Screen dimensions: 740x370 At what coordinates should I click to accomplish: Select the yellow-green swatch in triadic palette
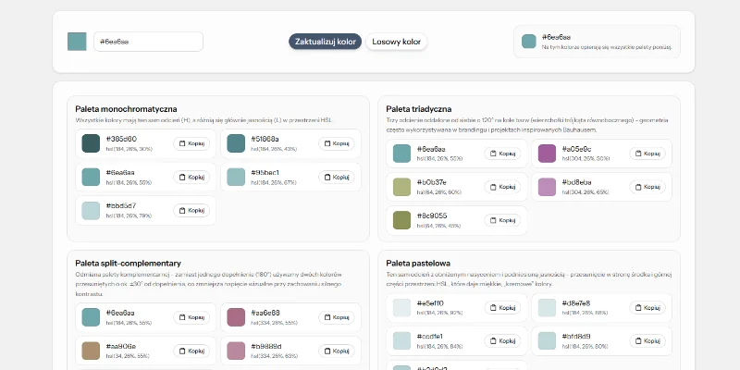(401, 187)
